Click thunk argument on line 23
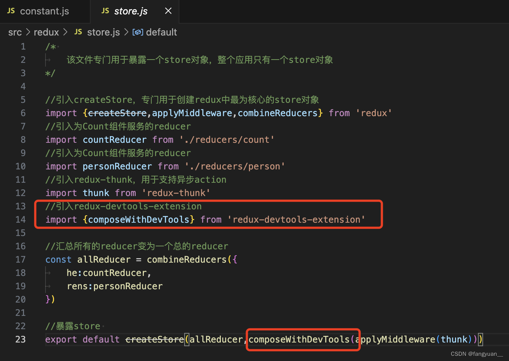The width and height of the screenshot is (509, 361). (454, 340)
